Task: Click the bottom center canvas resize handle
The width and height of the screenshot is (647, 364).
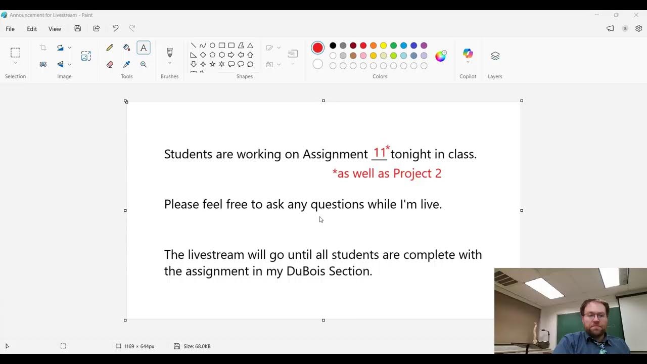Action: 323,320
